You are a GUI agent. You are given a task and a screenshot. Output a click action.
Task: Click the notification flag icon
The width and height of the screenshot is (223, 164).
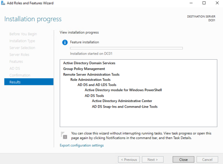[x=65, y=136]
